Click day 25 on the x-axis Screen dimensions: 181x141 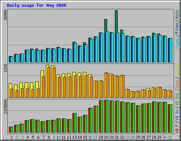(x=138, y=137)
